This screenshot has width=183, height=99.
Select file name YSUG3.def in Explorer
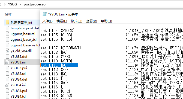click(x=19, y=56)
